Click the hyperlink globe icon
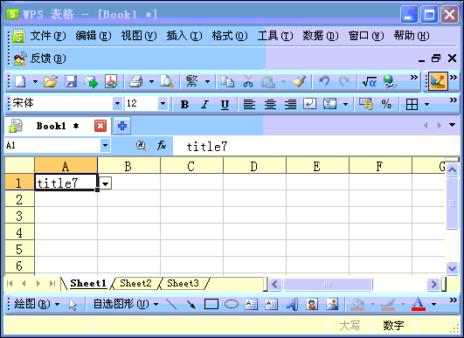Image resolution: width=464 pixels, height=338 pixels. pos(390,81)
